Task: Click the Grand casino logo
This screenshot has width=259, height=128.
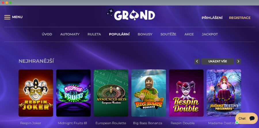Action: pyautogui.click(x=131, y=15)
